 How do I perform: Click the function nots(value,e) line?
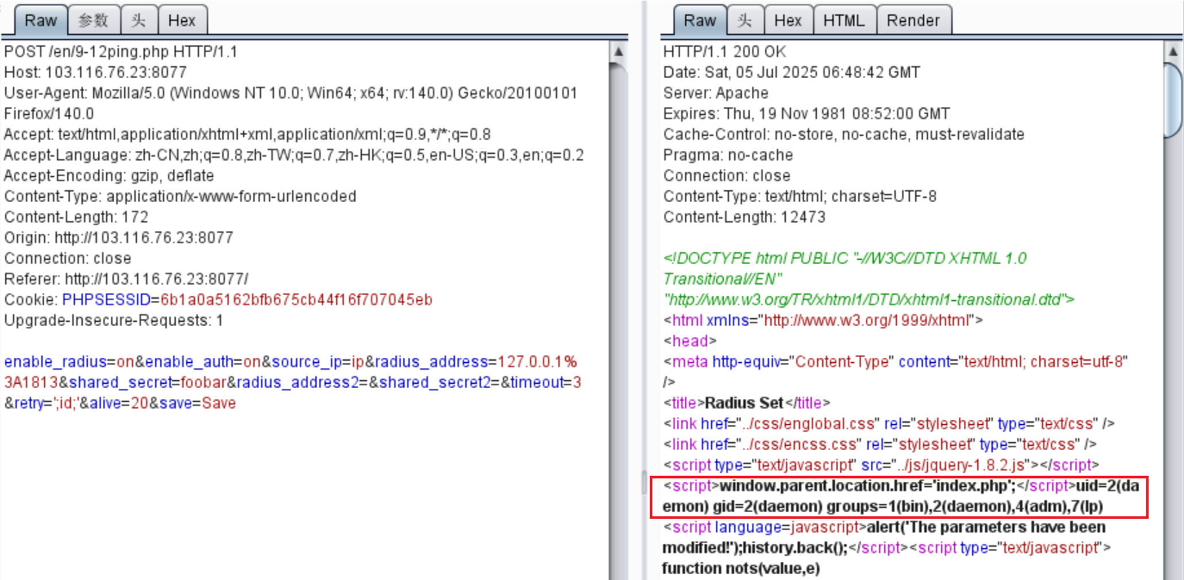[x=741, y=569]
